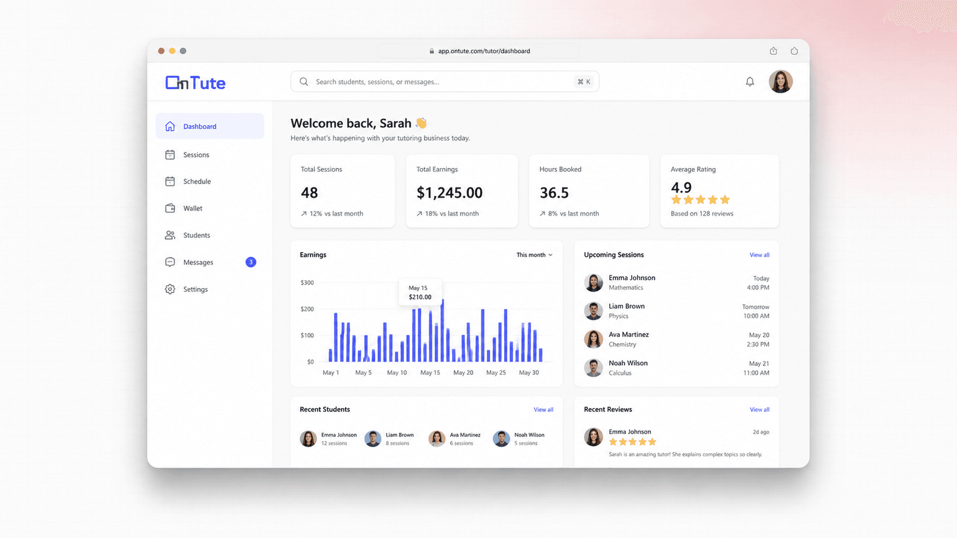
Task: View all upcoming sessions
Action: tap(760, 255)
